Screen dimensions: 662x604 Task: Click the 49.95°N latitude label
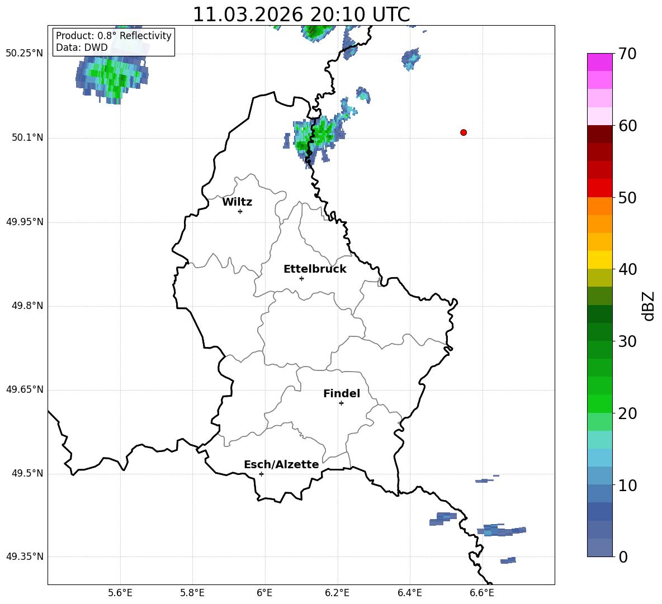[24, 222]
